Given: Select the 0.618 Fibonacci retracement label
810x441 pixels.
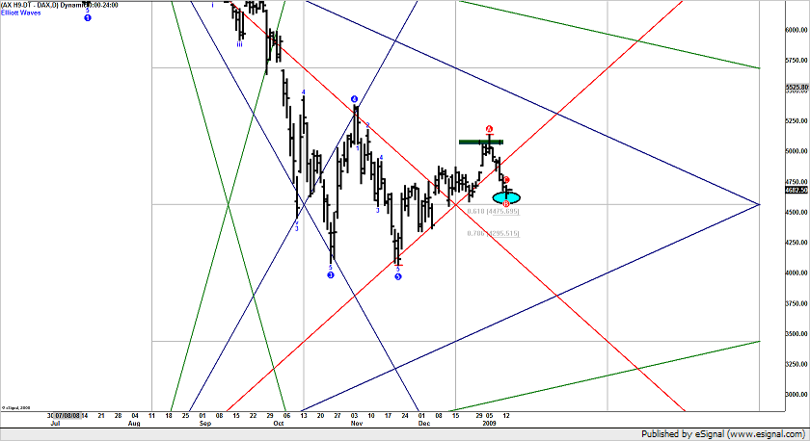Looking at the screenshot, I should [493, 211].
